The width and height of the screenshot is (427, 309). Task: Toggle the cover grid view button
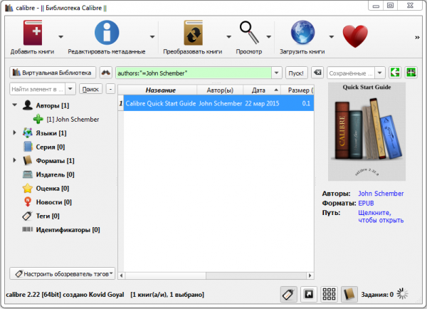click(329, 294)
